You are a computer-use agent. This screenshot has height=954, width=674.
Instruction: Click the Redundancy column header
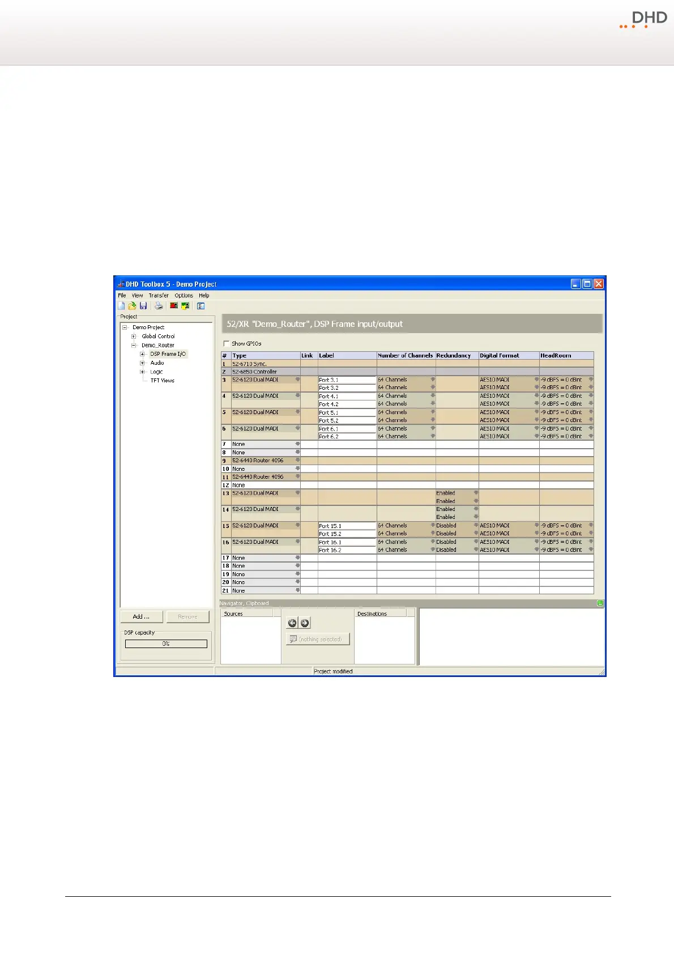(457, 356)
